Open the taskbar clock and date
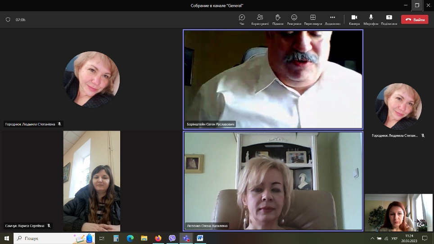The width and height of the screenshot is (434, 244). [409, 238]
